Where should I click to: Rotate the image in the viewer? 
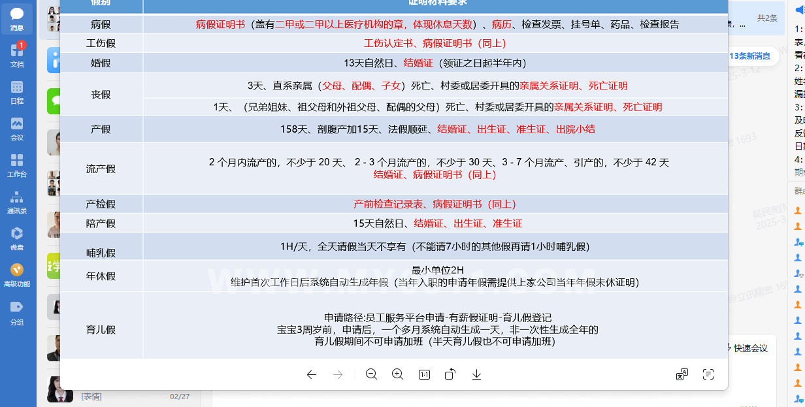tap(450, 374)
